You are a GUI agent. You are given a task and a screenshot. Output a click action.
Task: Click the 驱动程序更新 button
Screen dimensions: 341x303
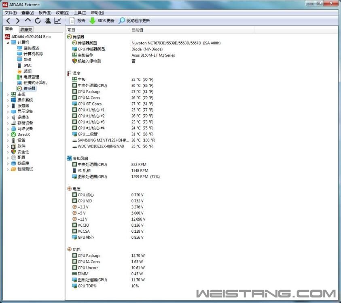[134, 21]
